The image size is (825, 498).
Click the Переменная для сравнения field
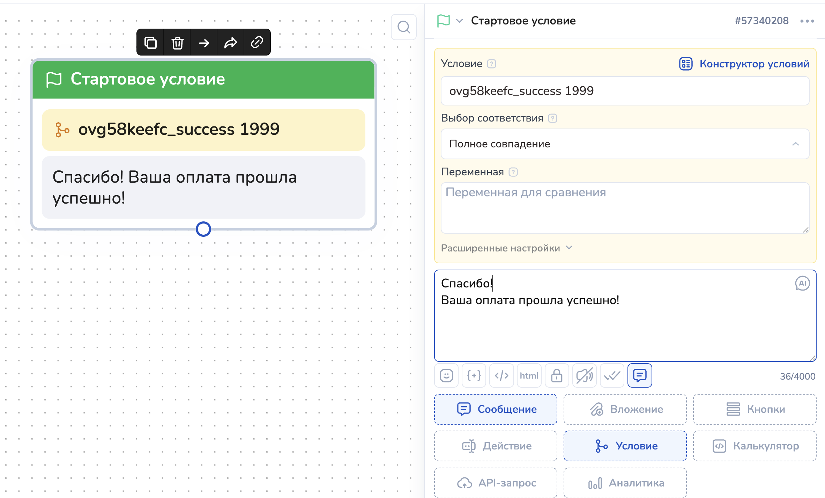click(x=625, y=208)
